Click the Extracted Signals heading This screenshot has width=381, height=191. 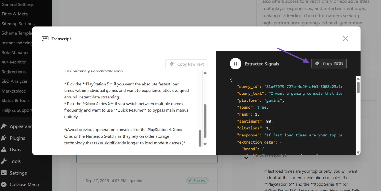click(x=262, y=64)
